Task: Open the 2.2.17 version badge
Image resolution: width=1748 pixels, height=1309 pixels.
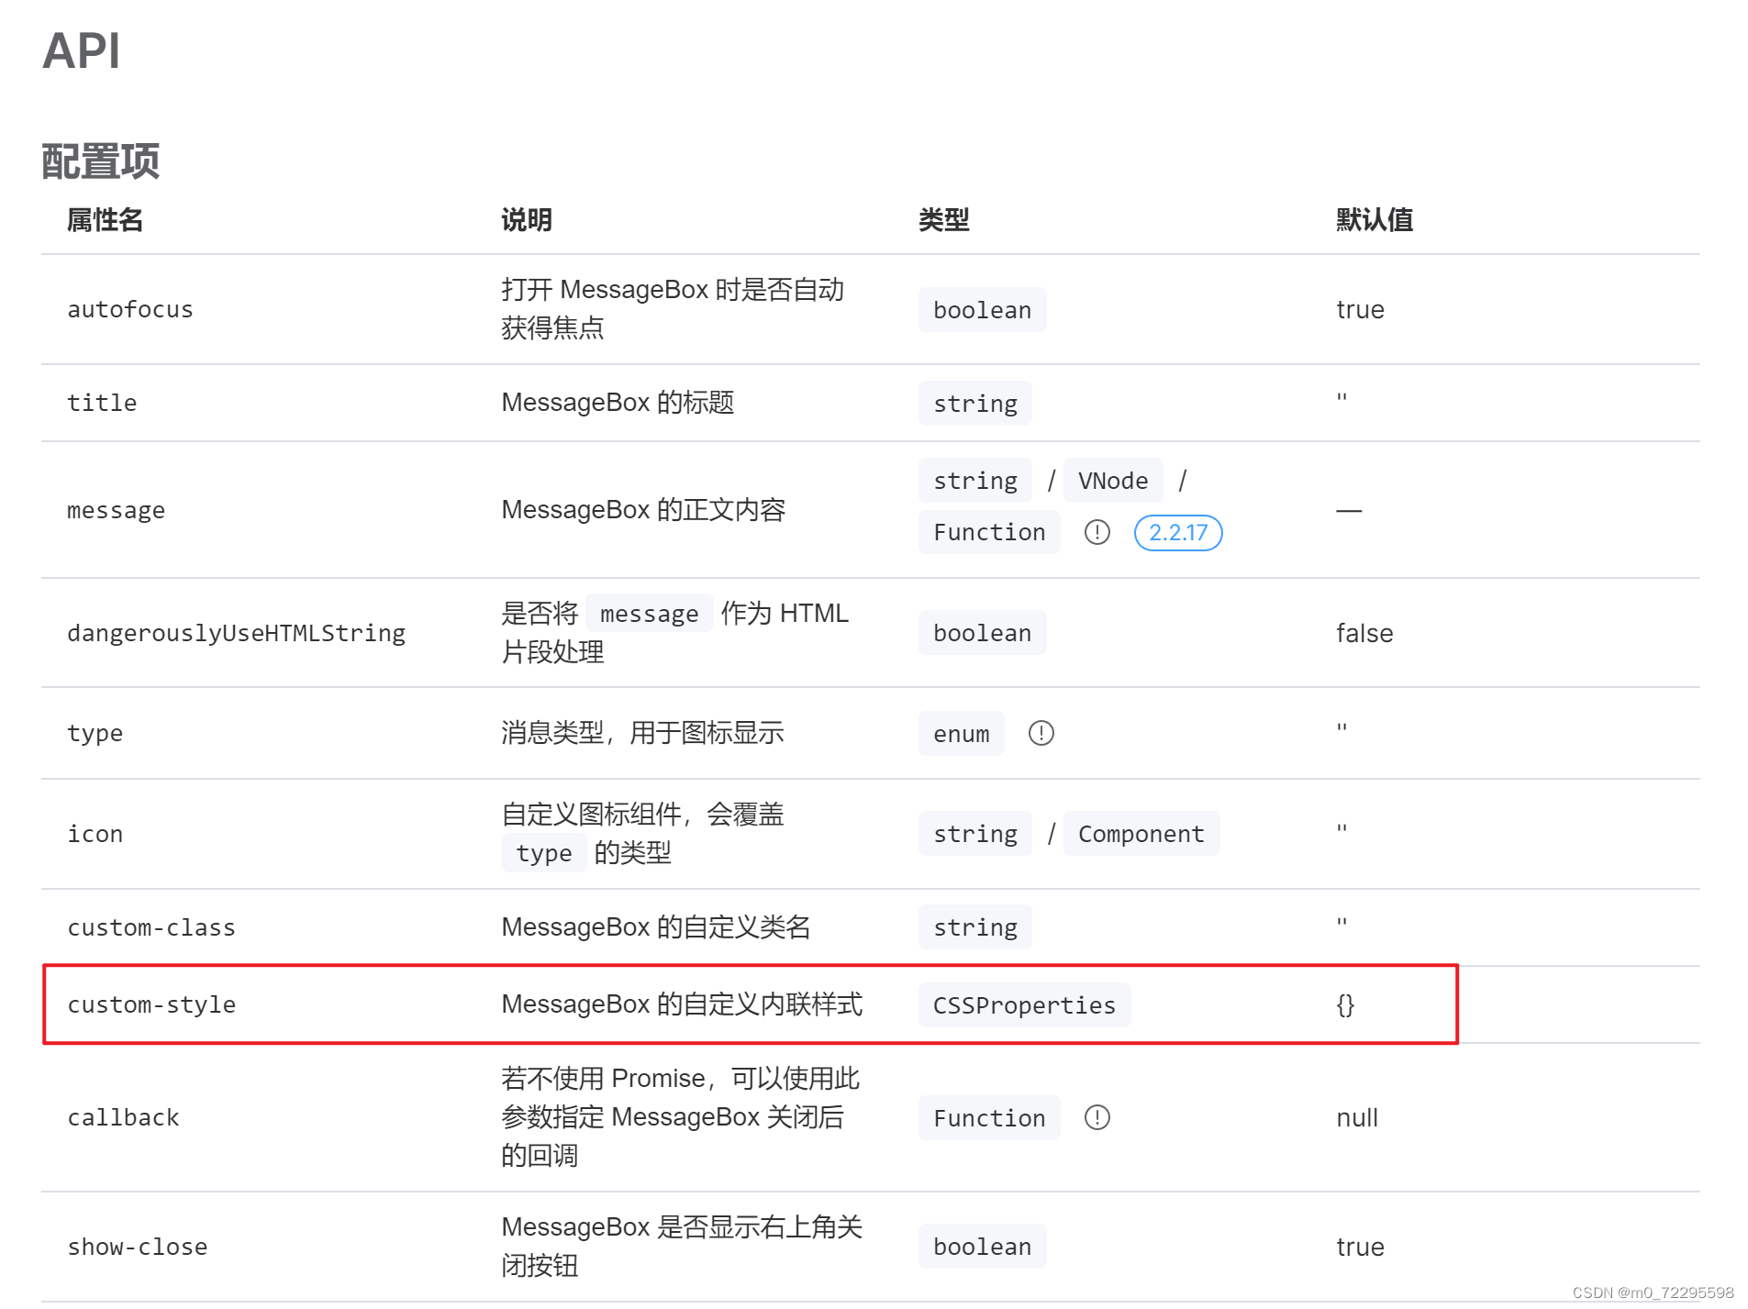Action: 1178,532
